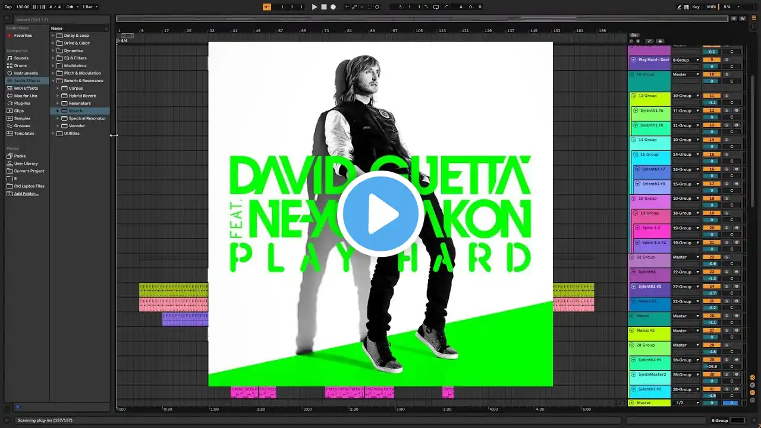The width and height of the screenshot is (761, 428).
Task: Click the 11 Group volume value -1.1
Action: point(711,103)
